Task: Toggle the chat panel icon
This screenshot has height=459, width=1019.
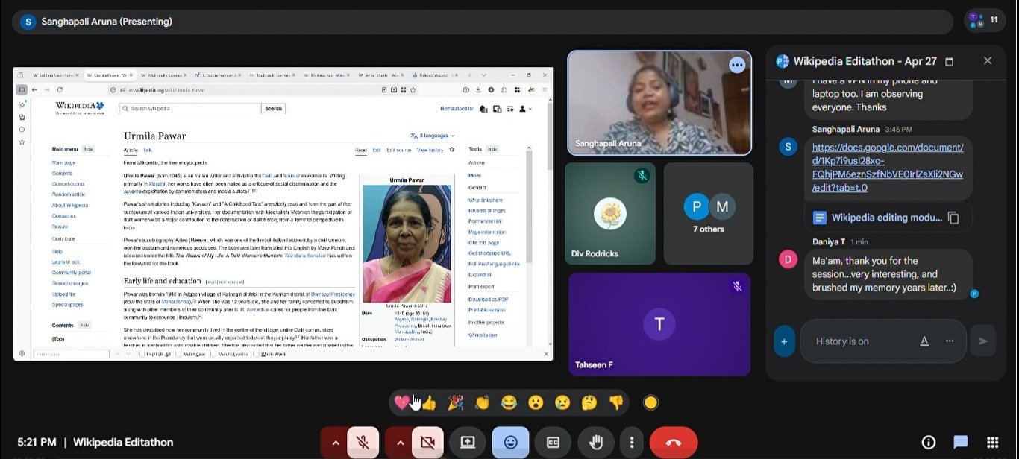Action: tap(961, 442)
